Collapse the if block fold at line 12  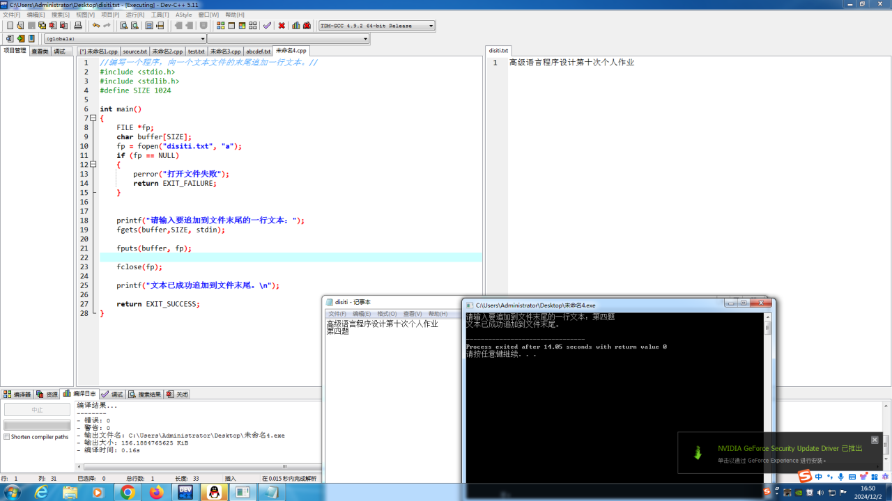point(93,165)
